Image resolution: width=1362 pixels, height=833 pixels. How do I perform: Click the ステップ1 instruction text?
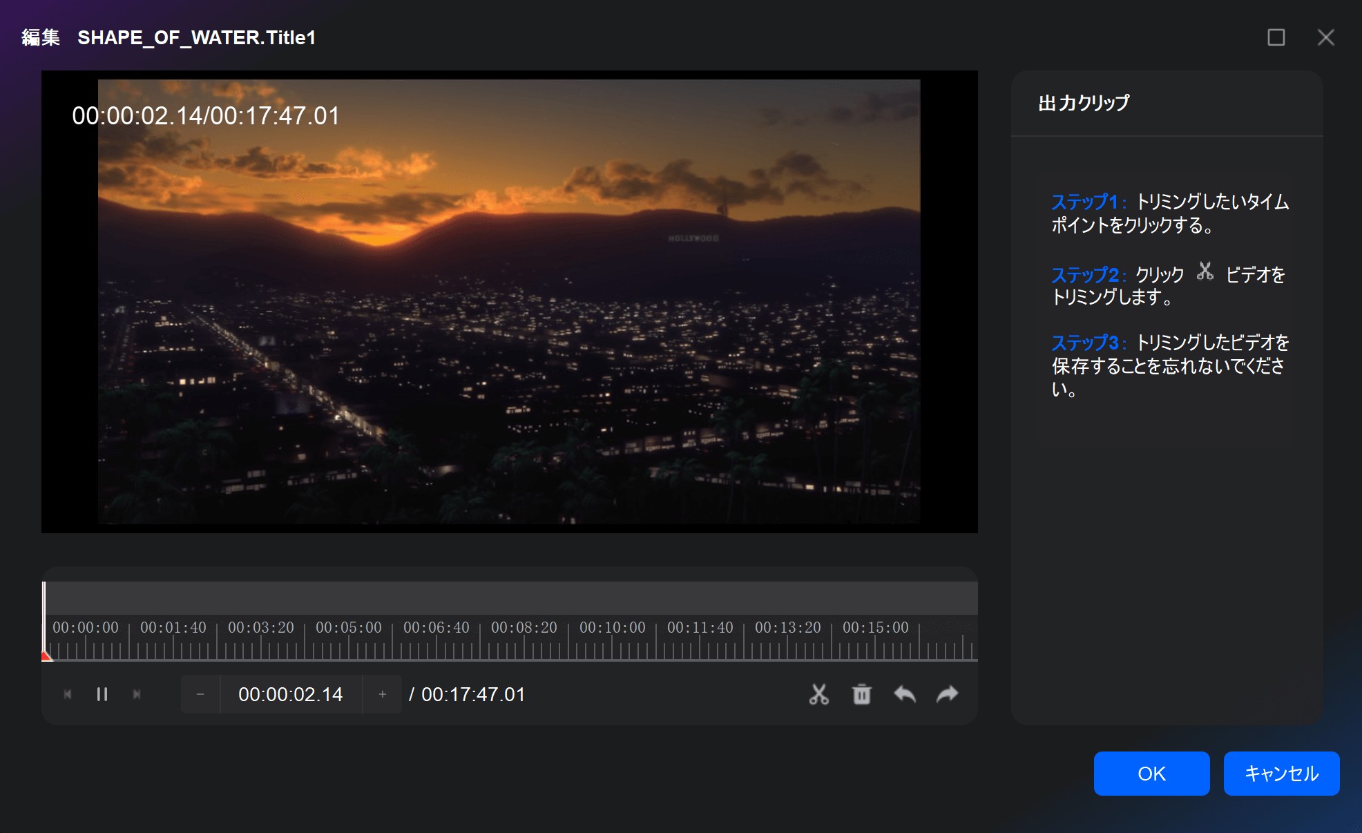click(x=1170, y=213)
